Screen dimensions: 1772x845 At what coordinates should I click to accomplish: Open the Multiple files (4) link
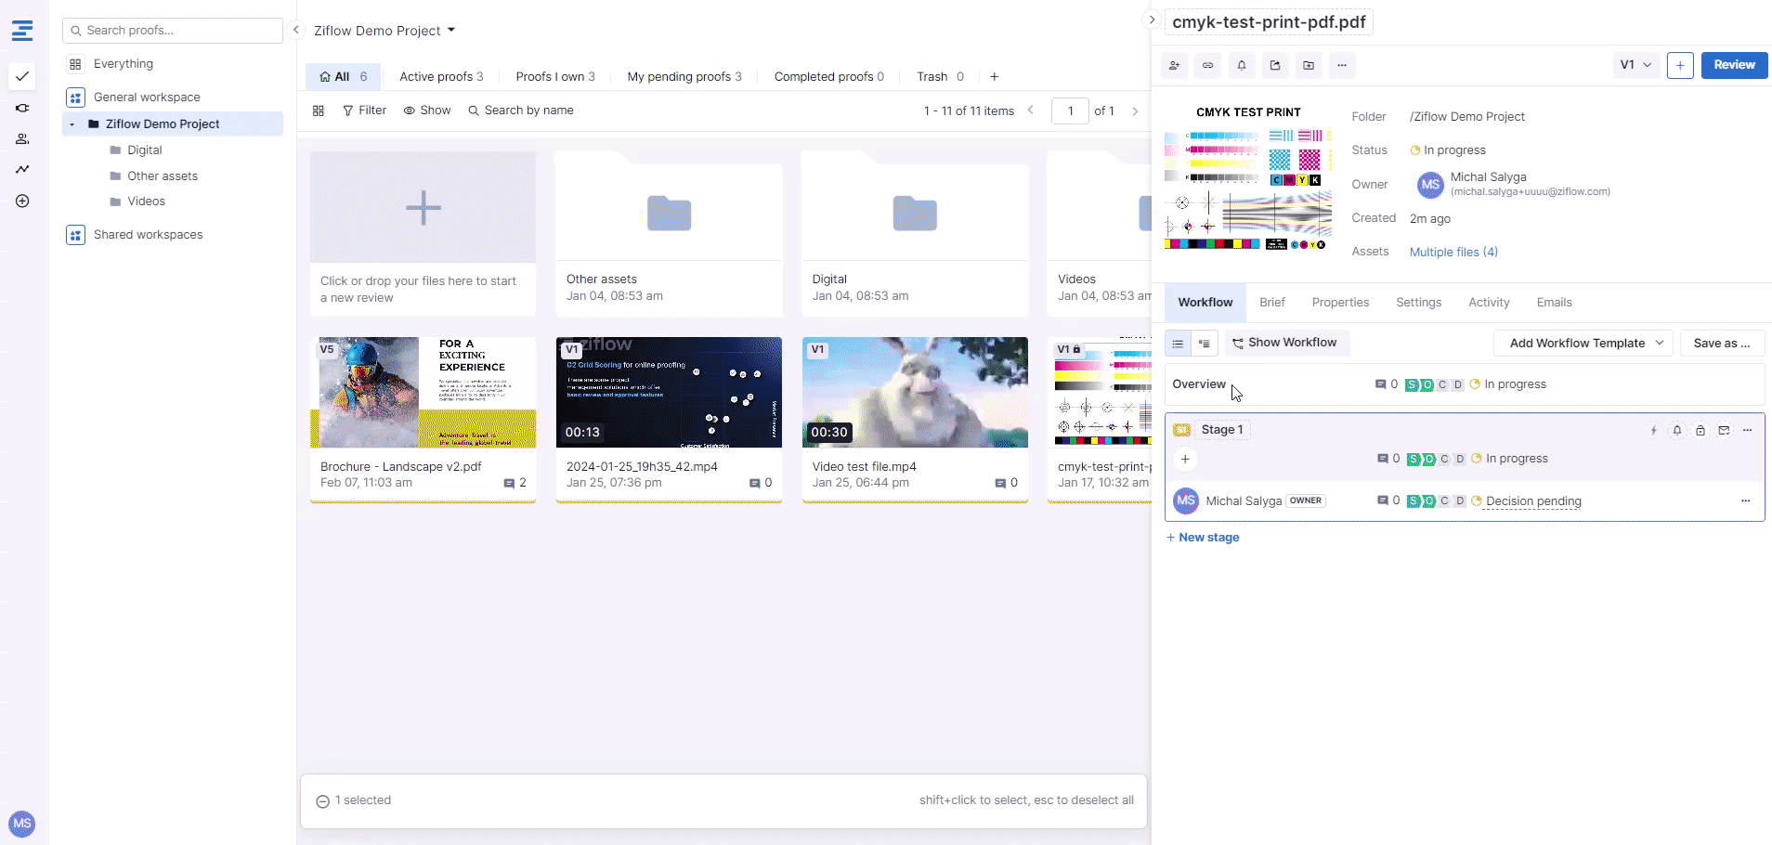coord(1453,253)
